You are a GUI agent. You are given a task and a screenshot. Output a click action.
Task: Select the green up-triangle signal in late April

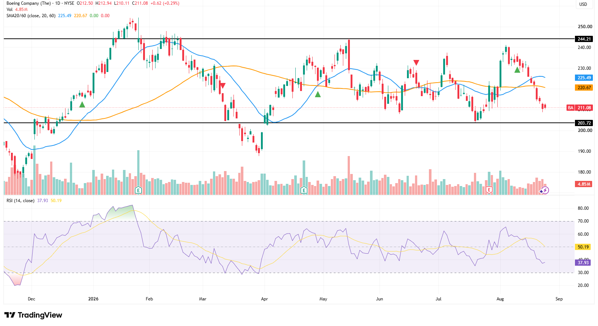coord(318,94)
